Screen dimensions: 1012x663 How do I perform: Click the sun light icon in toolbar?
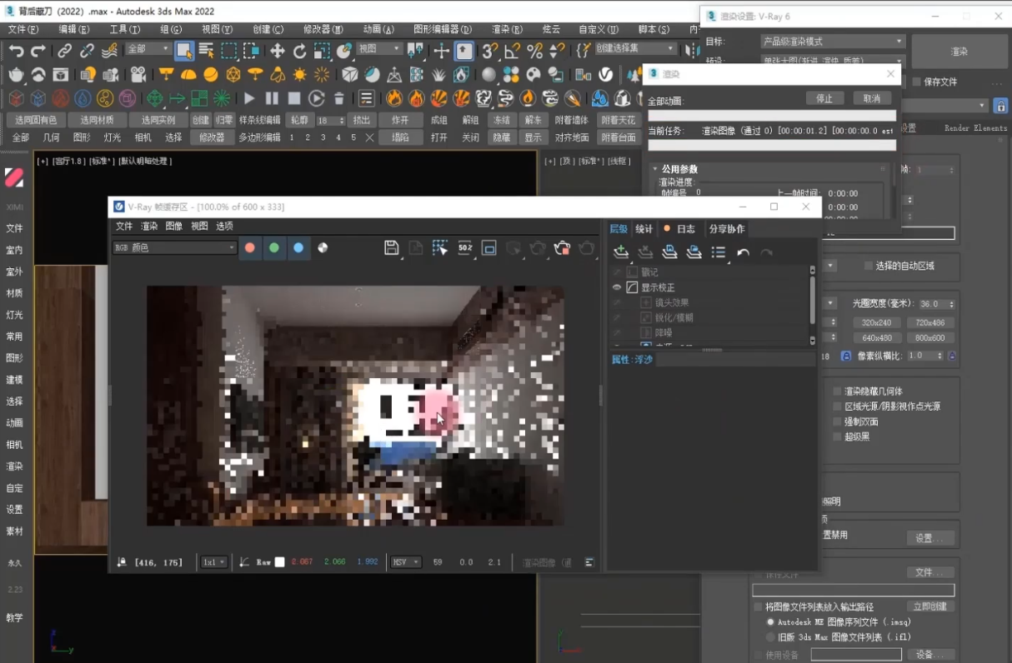click(x=300, y=75)
